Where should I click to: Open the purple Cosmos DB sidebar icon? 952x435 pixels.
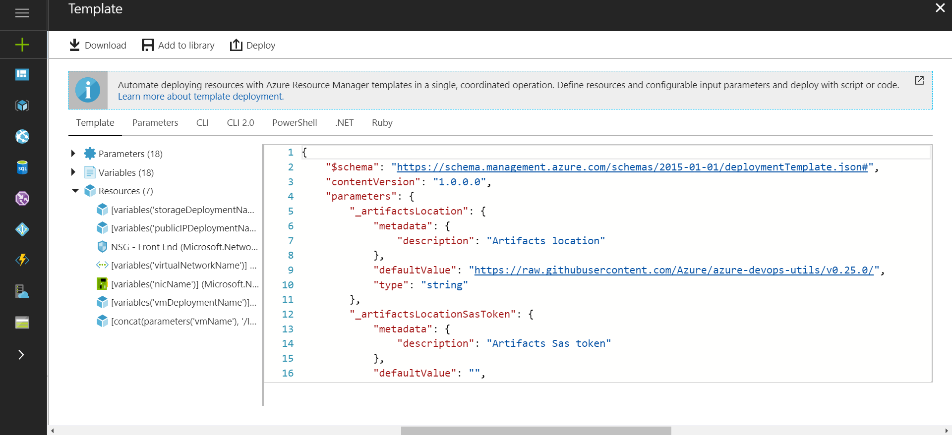click(22, 198)
